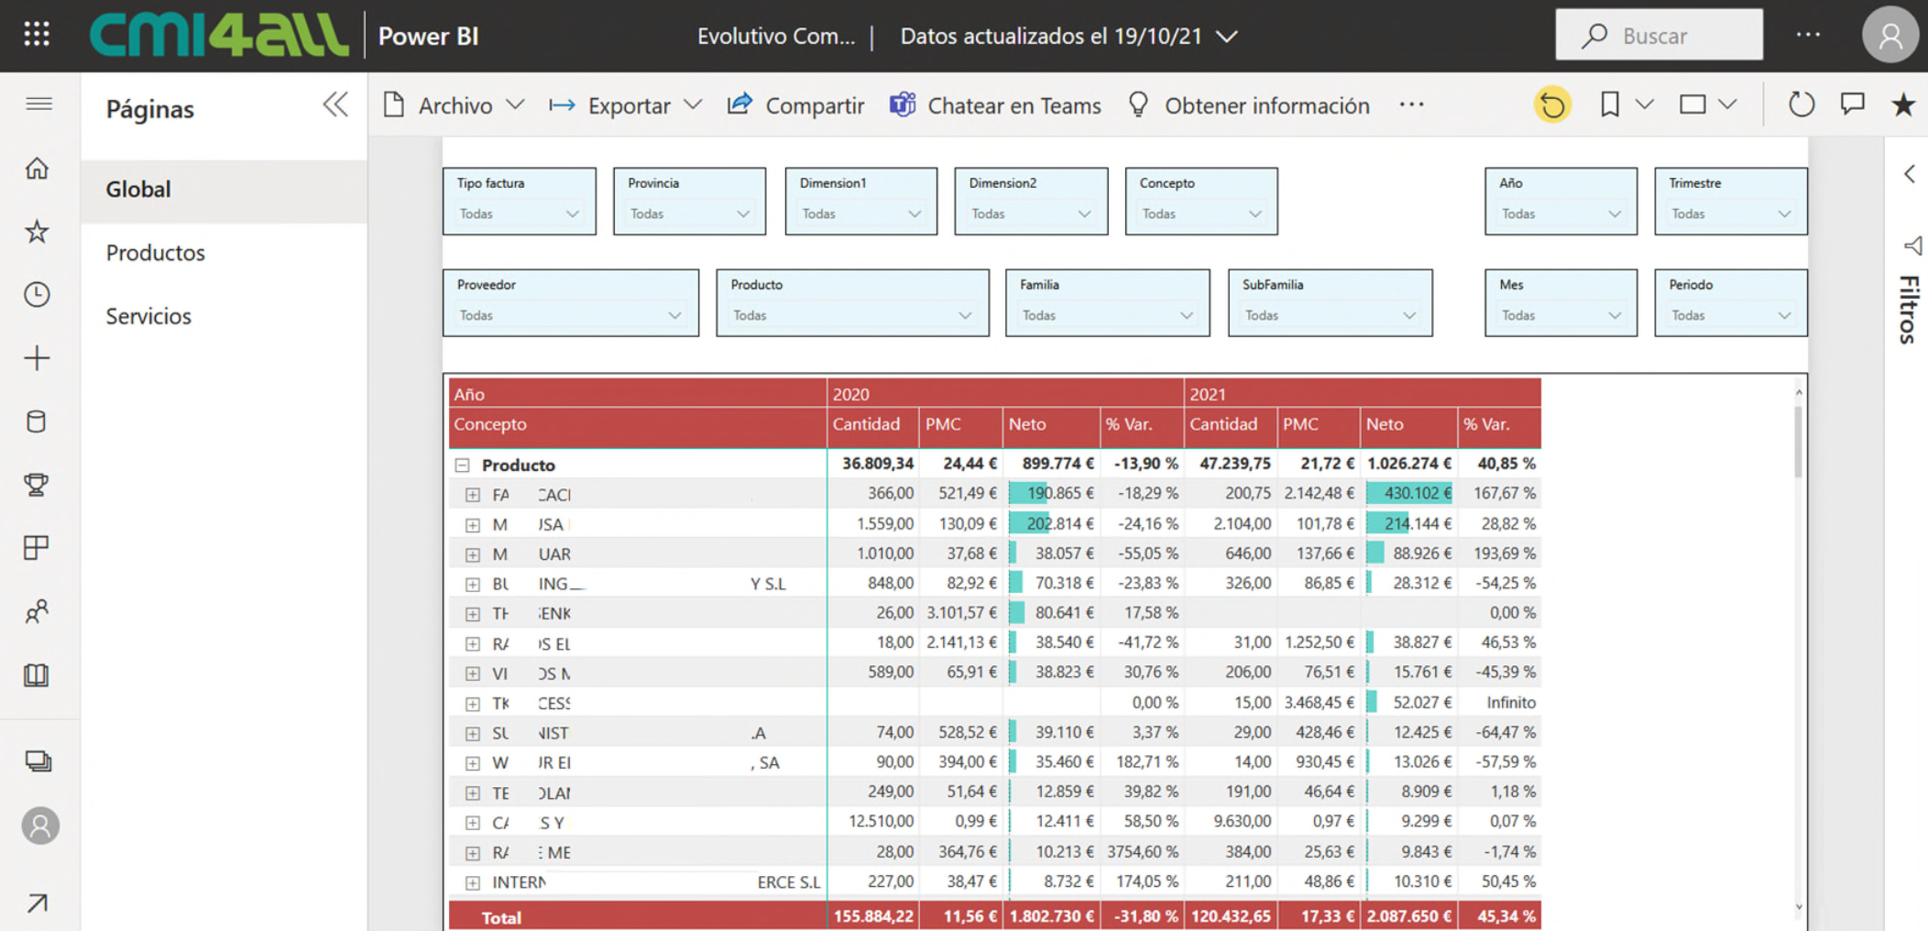
Task: Click Chatear en Teams button
Action: point(995,105)
